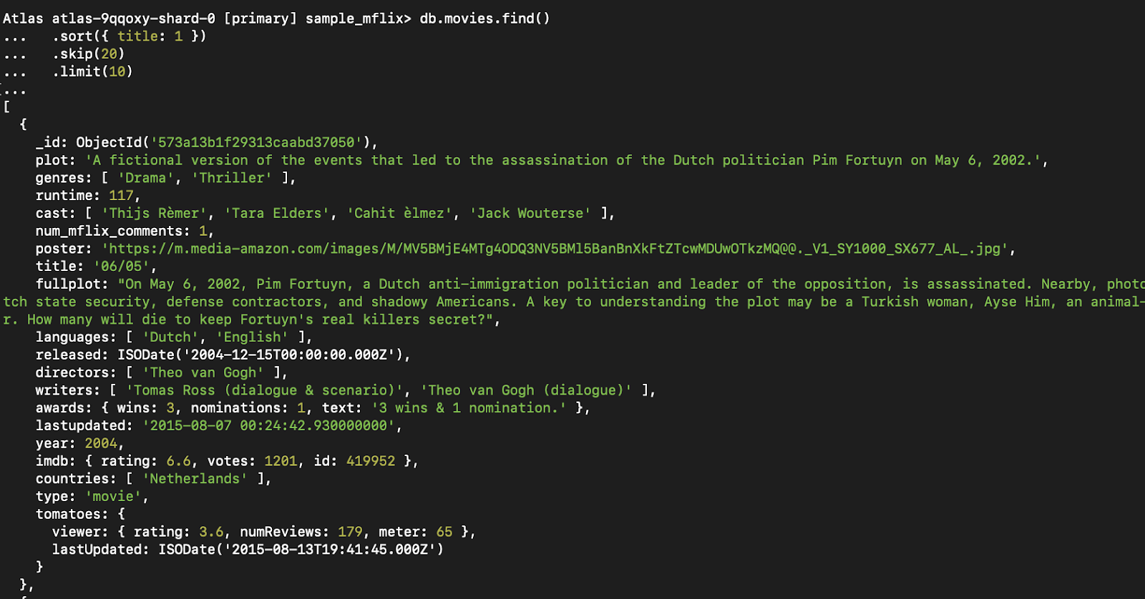The height and width of the screenshot is (599, 1145).
Task: Click the runtime value 117
Action: [121, 195]
